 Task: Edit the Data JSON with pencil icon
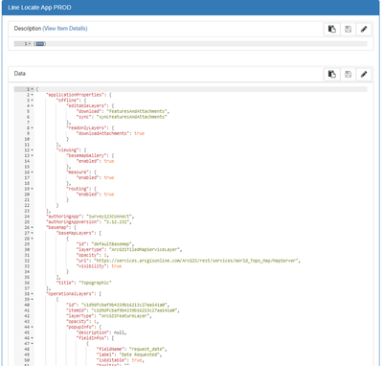[364, 74]
